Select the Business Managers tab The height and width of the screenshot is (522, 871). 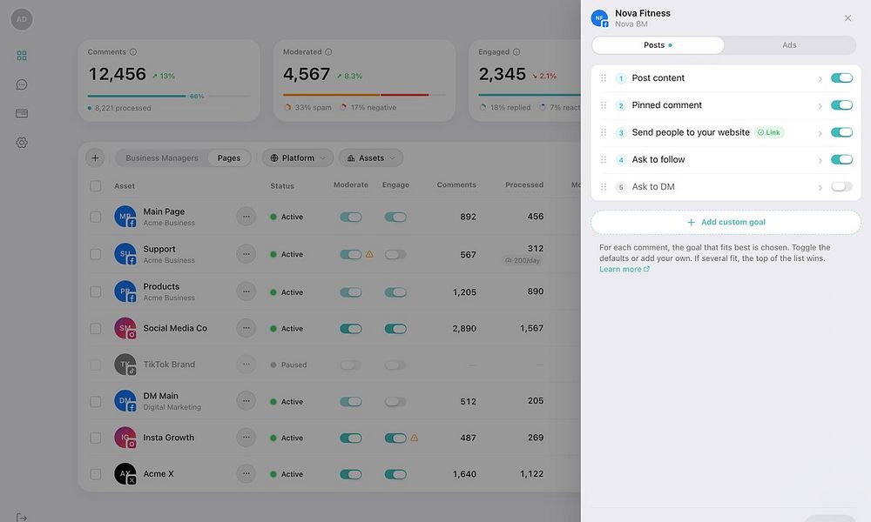pos(162,158)
